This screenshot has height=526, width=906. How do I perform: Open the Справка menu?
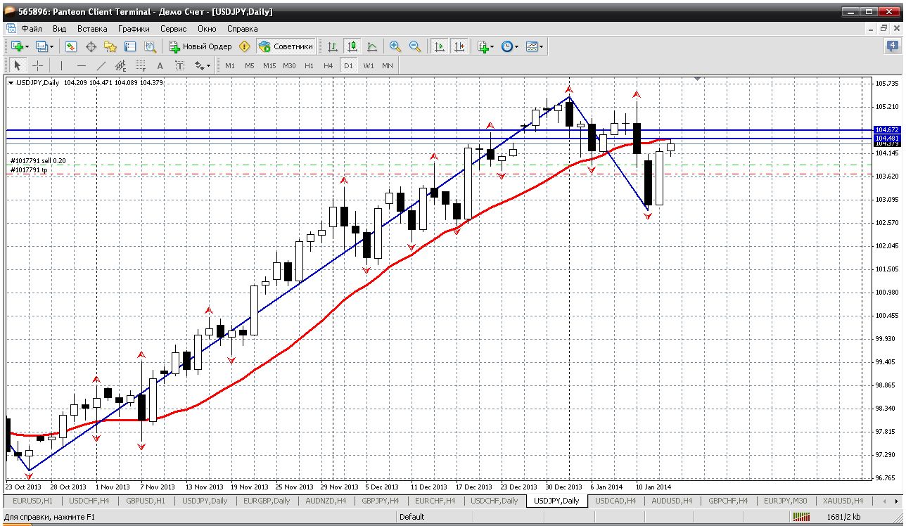click(x=242, y=29)
